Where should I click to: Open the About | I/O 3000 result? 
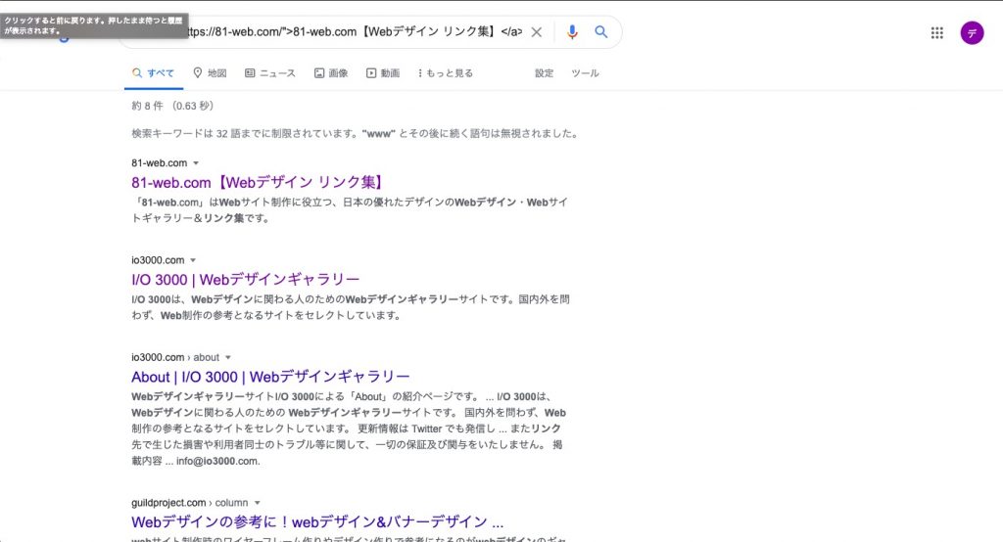[x=270, y=377]
